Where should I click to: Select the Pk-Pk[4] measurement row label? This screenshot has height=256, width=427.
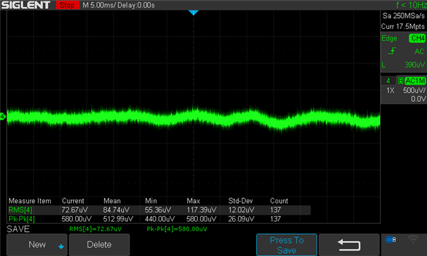(21, 219)
